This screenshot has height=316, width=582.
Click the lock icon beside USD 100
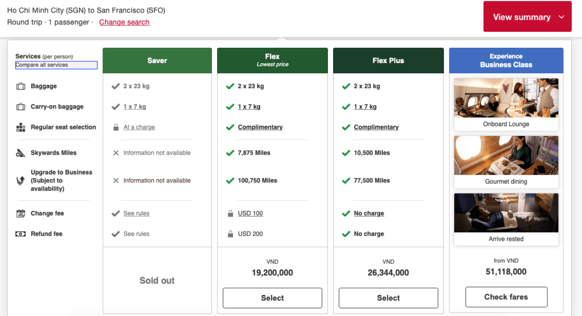(230, 214)
